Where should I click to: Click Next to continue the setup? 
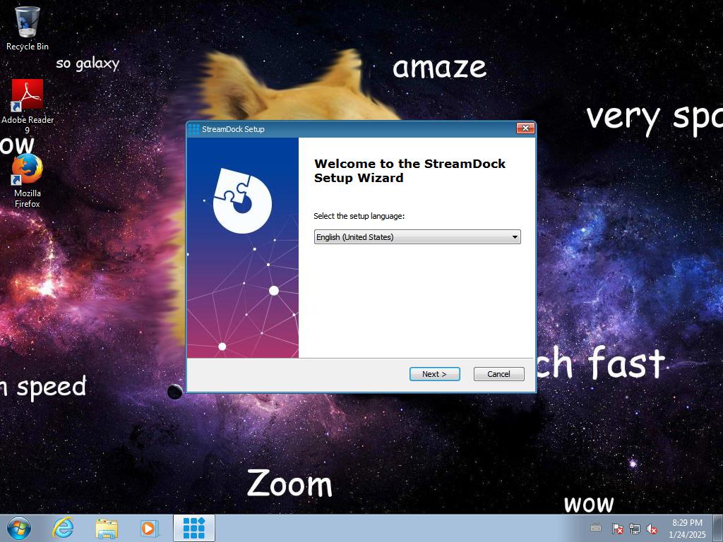[434, 374]
